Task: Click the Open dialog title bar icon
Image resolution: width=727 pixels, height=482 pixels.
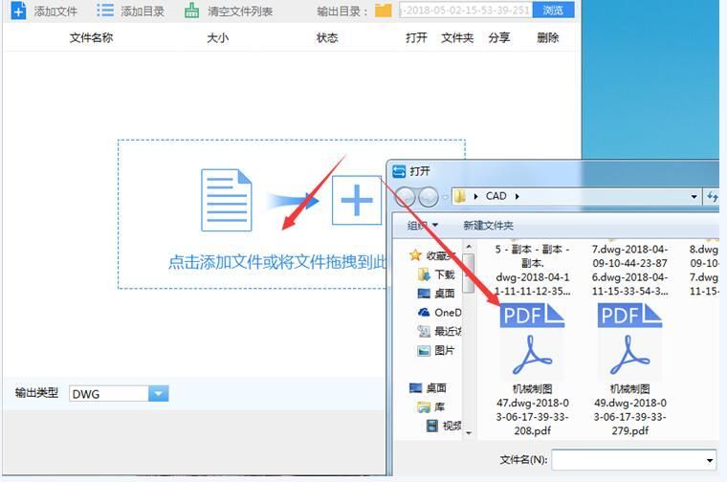Action: 399,171
